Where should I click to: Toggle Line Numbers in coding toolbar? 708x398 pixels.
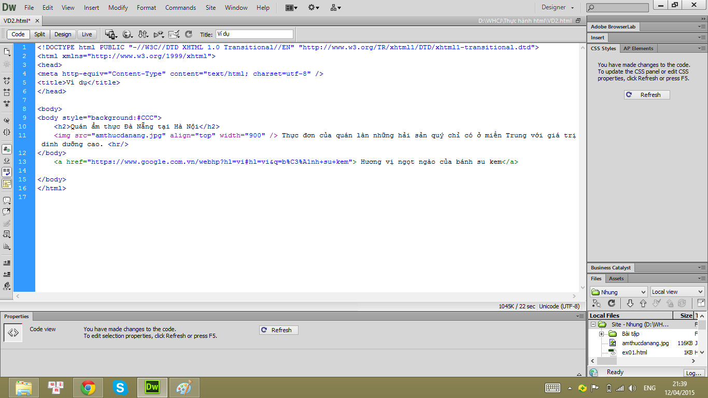click(x=7, y=149)
